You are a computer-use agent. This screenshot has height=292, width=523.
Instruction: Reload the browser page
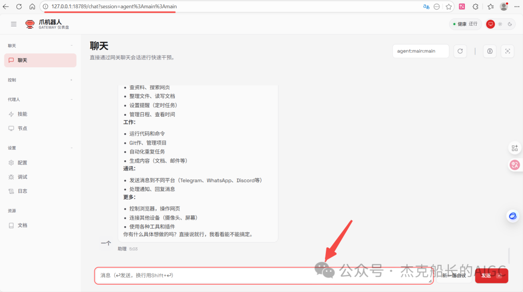coord(19,6)
